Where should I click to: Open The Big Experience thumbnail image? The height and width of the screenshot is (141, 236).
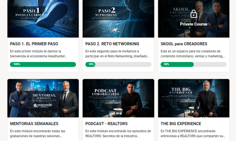pos(194,98)
